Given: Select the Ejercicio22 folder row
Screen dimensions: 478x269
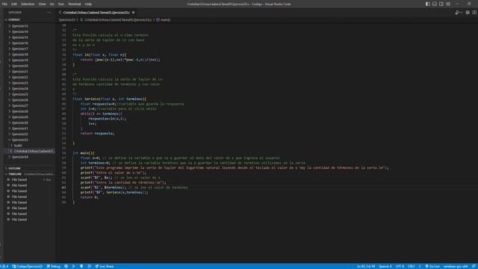Looking at the screenshot, I should click(30, 77).
